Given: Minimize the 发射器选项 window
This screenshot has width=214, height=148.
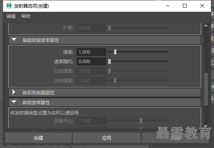Looking at the screenshot, I should pos(168,6).
